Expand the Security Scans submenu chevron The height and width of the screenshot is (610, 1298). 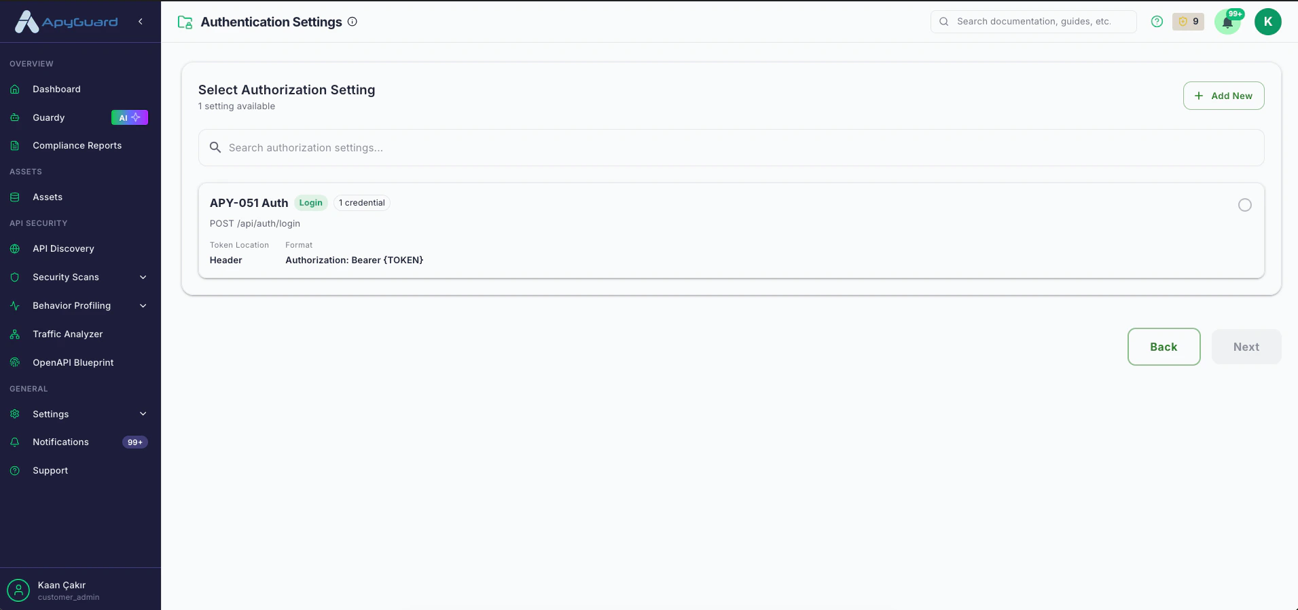[x=143, y=278]
